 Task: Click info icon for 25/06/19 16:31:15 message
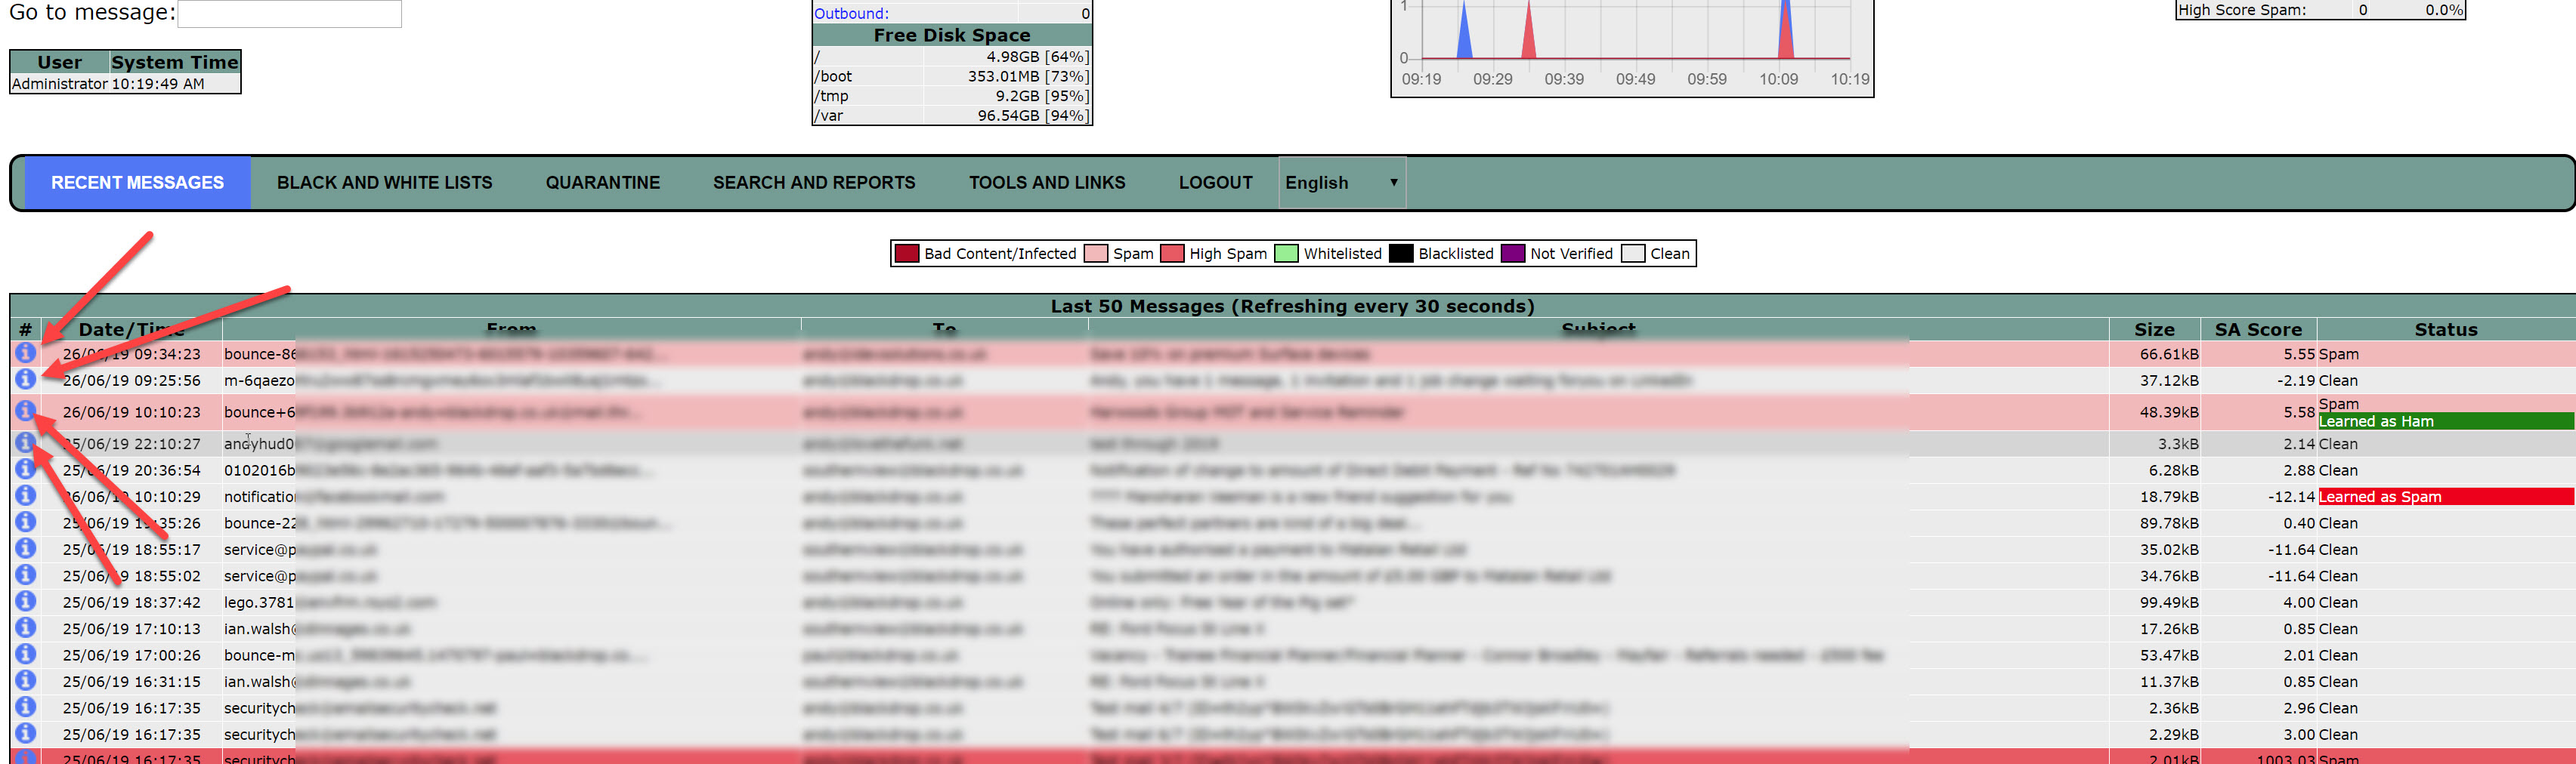pyautogui.click(x=25, y=681)
